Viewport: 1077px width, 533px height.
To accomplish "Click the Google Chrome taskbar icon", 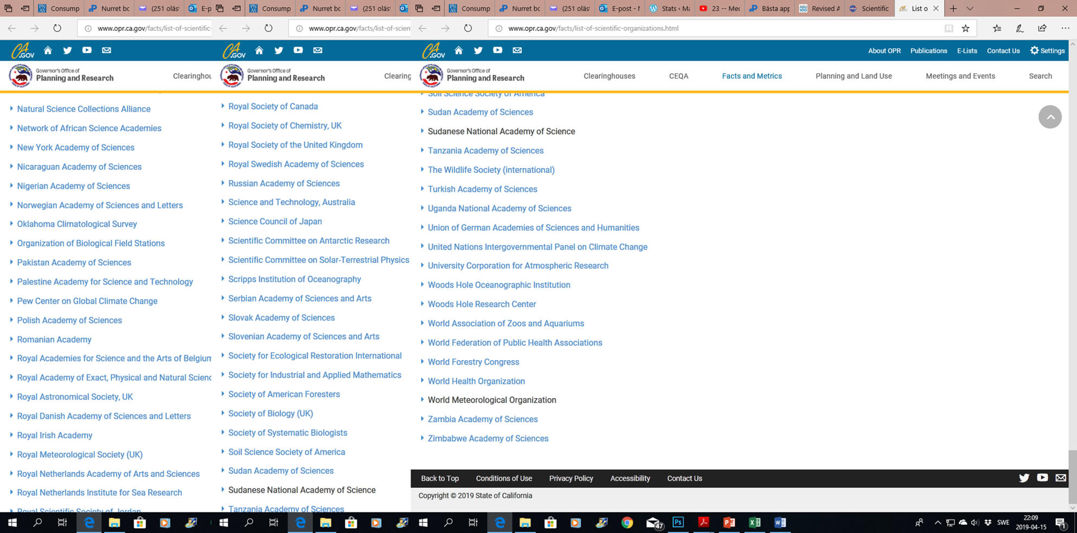I will (627, 523).
